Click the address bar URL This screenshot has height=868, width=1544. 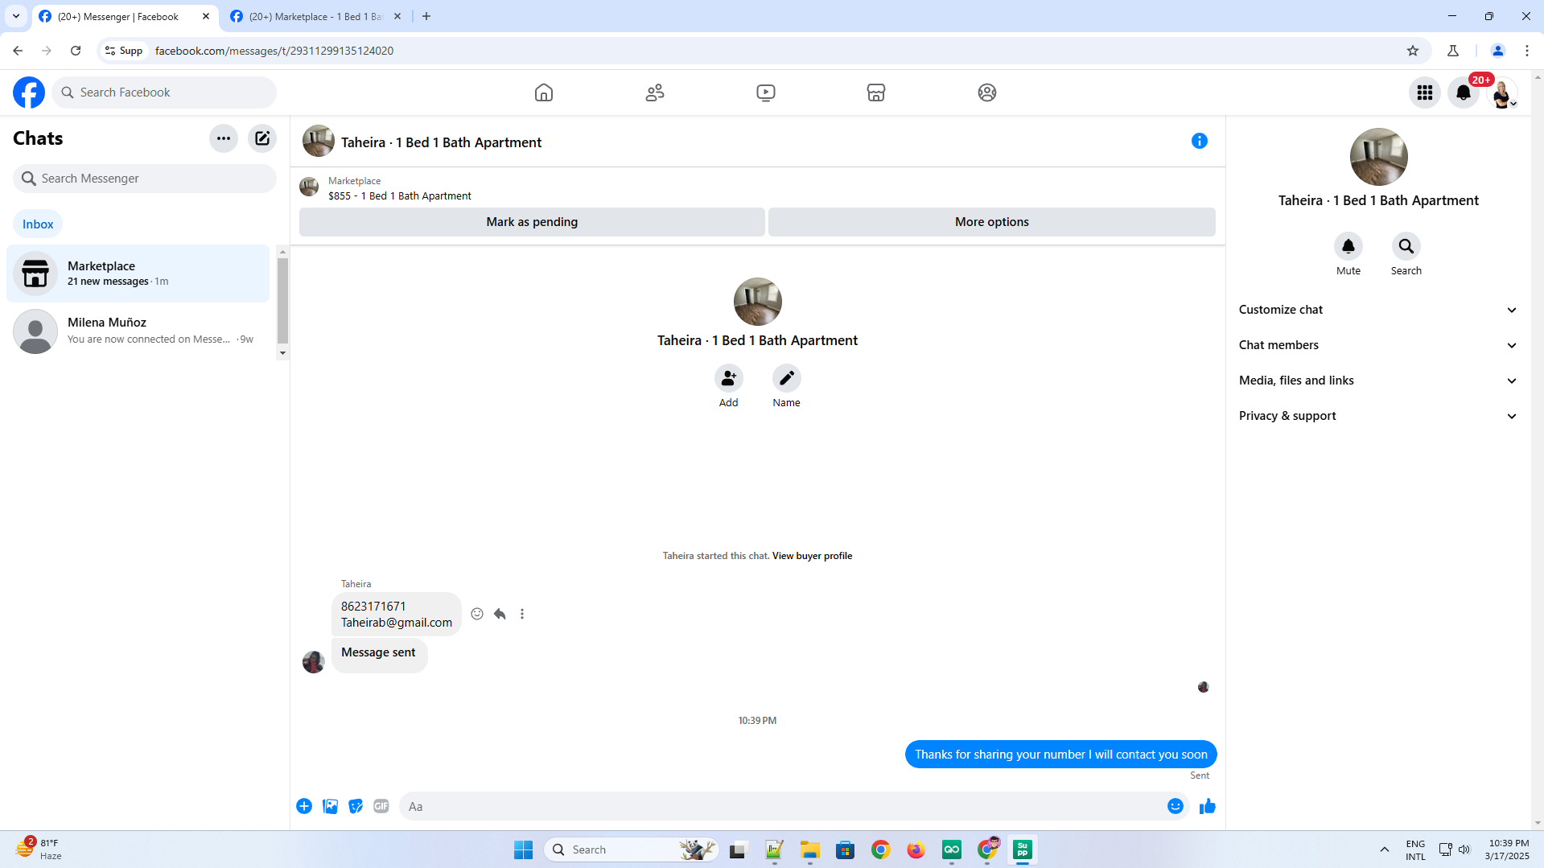click(274, 51)
